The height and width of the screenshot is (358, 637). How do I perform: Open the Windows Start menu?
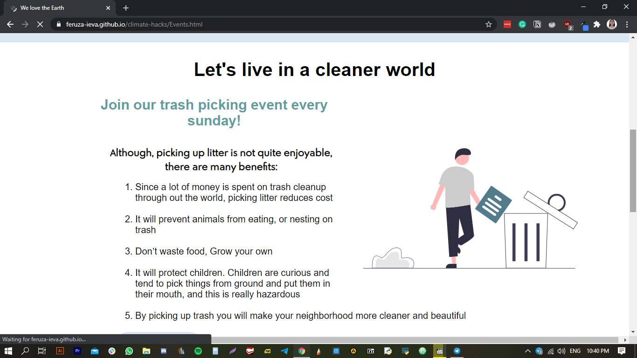(8, 351)
